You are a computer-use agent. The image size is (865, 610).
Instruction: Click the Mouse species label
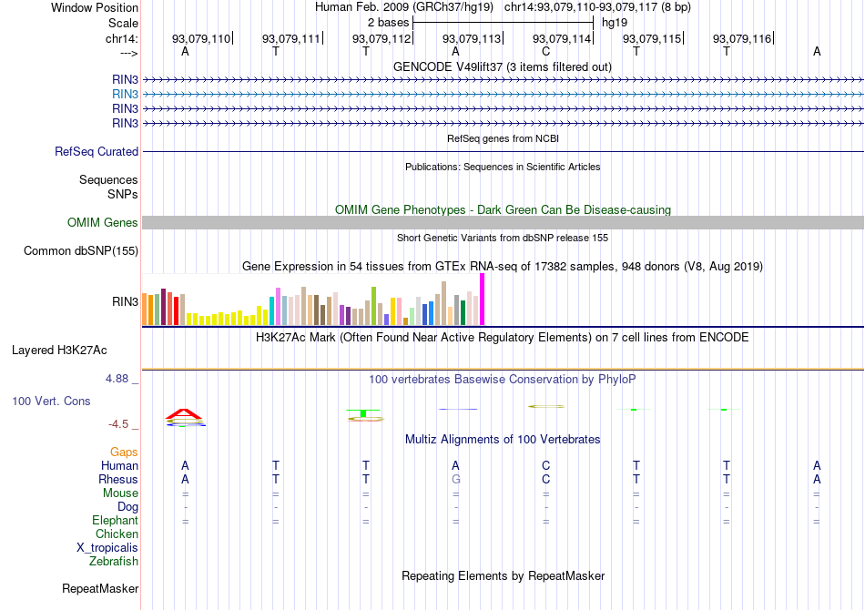point(120,493)
